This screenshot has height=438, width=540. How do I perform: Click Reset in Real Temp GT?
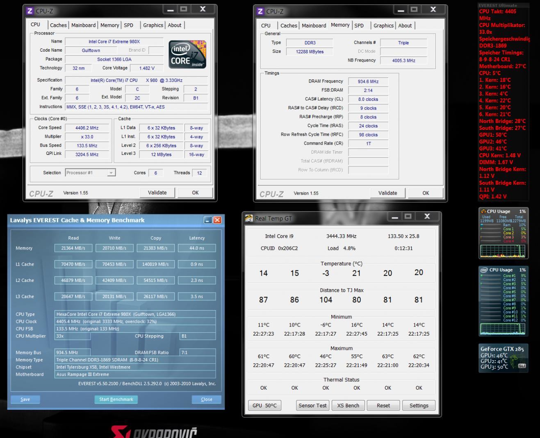[x=383, y=406]
